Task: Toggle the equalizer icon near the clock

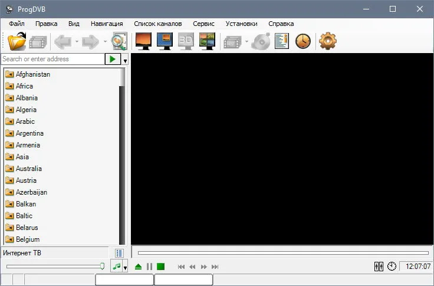Action: [x=379, y=267]
